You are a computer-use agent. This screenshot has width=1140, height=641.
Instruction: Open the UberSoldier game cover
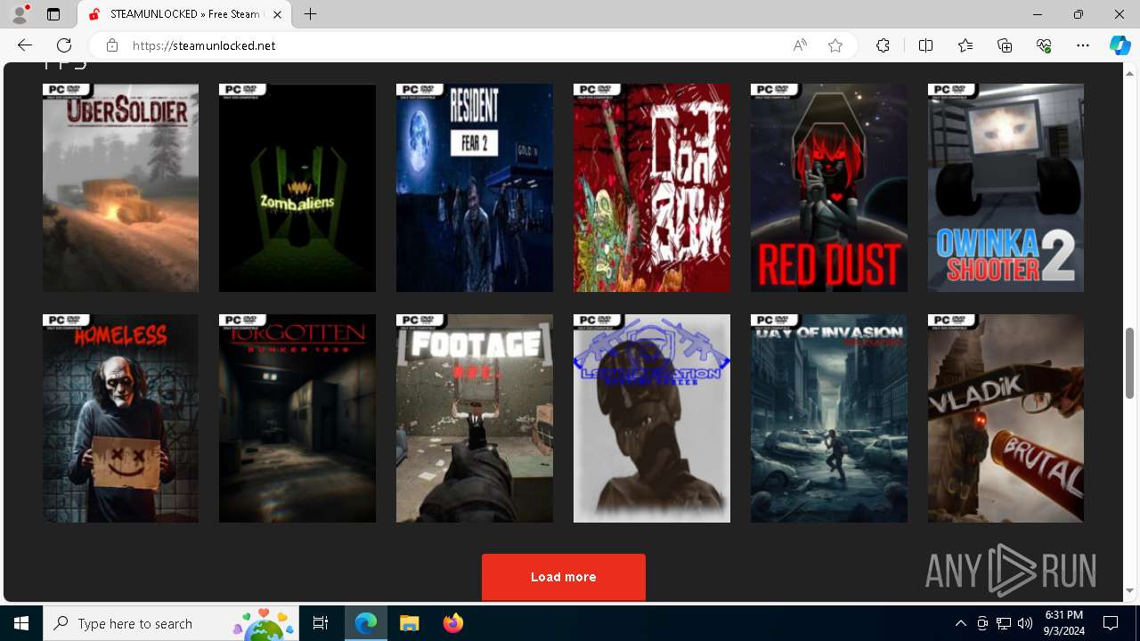tap(120, 188)
